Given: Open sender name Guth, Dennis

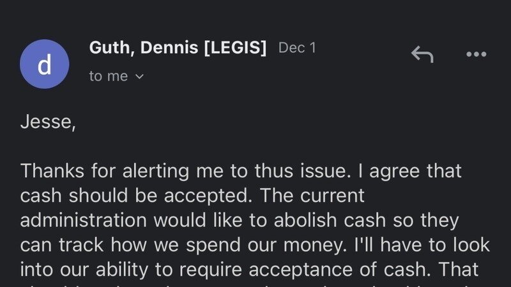Looking at the screenshot, I should tap(143, 48).
